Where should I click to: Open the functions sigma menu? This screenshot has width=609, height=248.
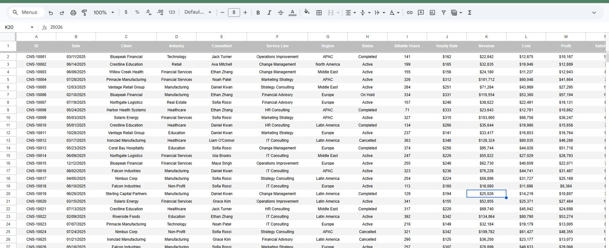pos(469,13)
